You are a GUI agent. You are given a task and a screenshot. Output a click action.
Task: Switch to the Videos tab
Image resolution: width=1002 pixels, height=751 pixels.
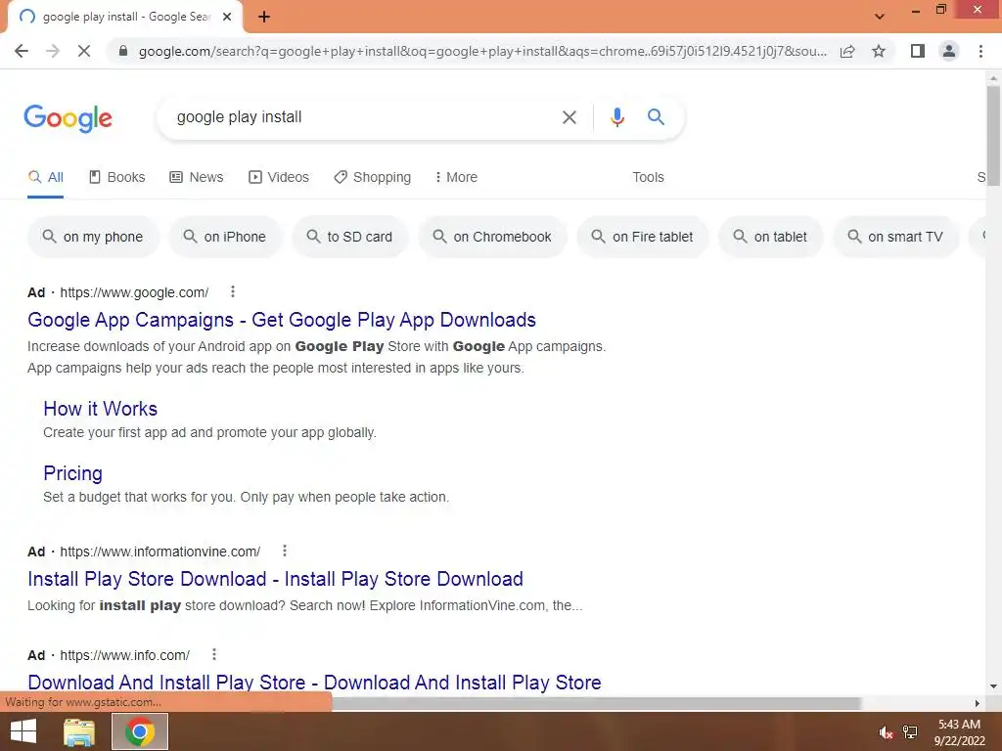(x=279, y=178)
